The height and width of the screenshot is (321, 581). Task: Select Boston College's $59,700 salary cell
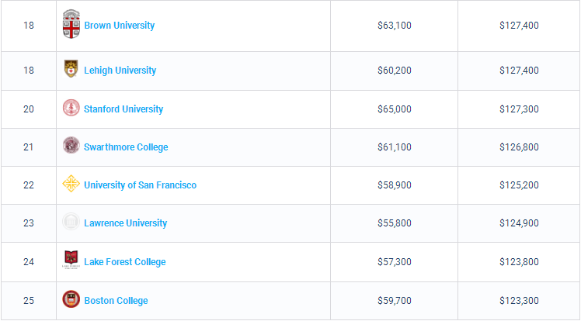click(394, 301)
